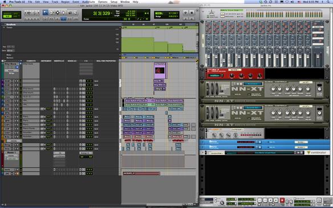Click the INSTRUMENT column header
Viewport: 333px width, 208px height.
[x=46, y=61]
